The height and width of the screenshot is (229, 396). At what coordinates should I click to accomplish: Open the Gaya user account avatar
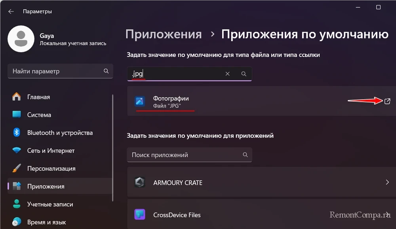tap(21, 39)
